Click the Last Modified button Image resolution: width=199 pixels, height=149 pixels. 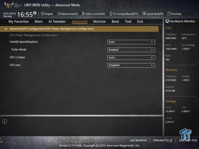pyautogui.click(x=138, y=140)
